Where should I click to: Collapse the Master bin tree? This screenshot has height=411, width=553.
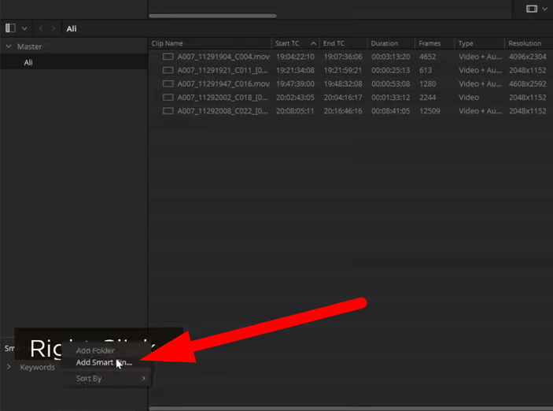click(x=9, y=46)
